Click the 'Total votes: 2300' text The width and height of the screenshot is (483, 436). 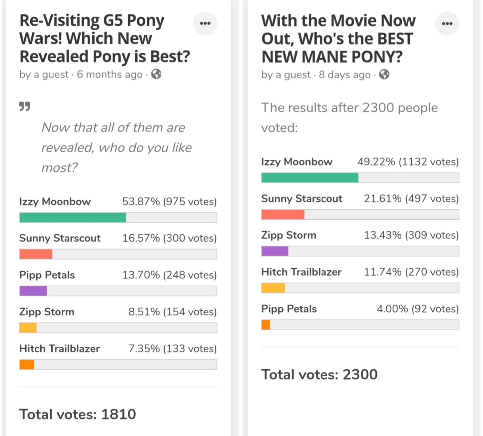[319, 374]
